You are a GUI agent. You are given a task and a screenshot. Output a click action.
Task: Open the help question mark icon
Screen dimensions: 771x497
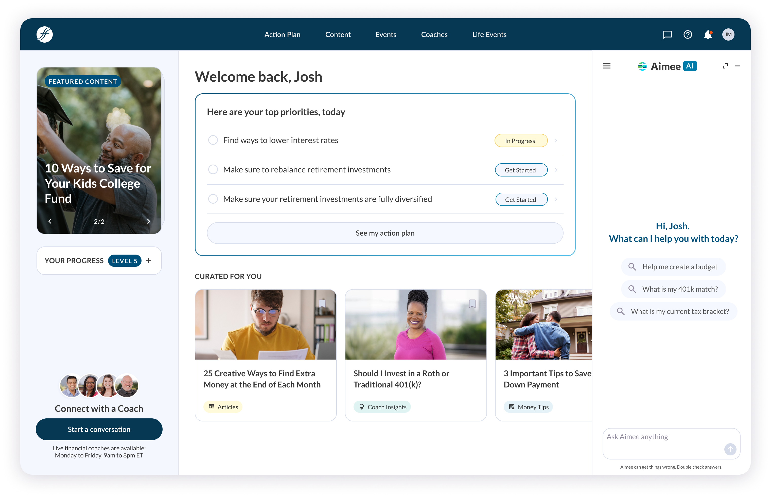[x=687, y=34]
